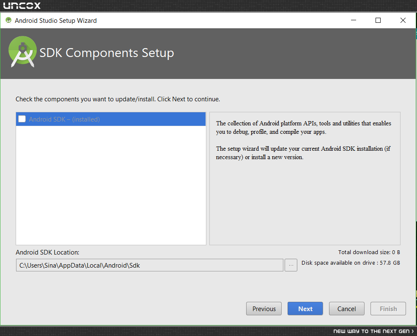The height and width of the screenshot is (336, 417).
Task: Click the Android SDK Location path field
Action: tap(149, 265)
